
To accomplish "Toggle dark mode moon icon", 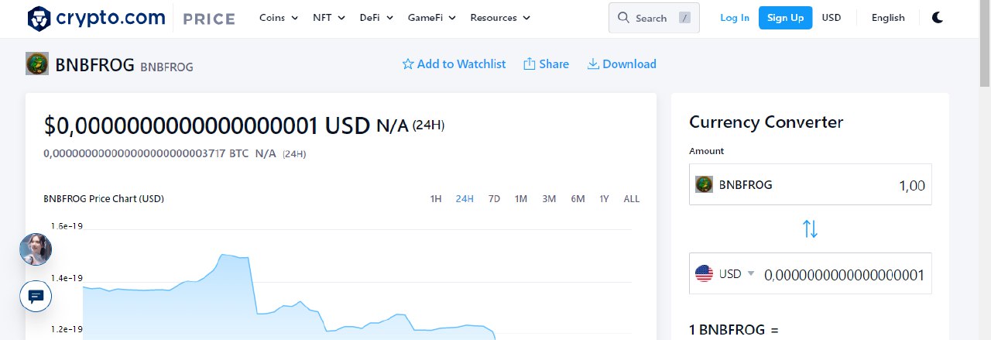I will pyautogui.click(x=938, y=18).
